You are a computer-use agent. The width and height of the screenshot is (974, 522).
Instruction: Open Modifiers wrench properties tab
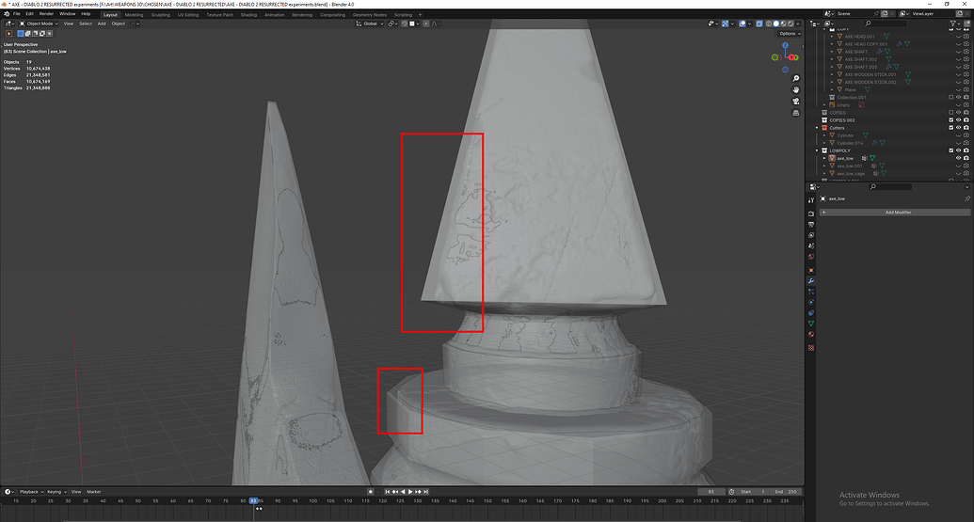[811, 281]
